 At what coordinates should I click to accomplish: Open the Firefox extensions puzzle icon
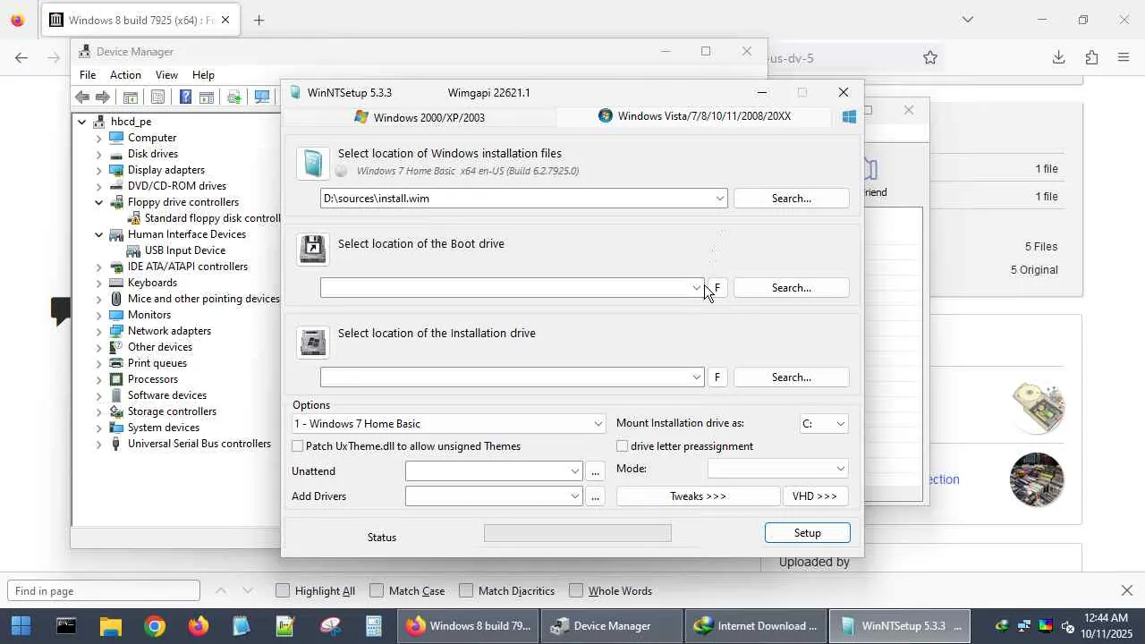(1091, 58)
